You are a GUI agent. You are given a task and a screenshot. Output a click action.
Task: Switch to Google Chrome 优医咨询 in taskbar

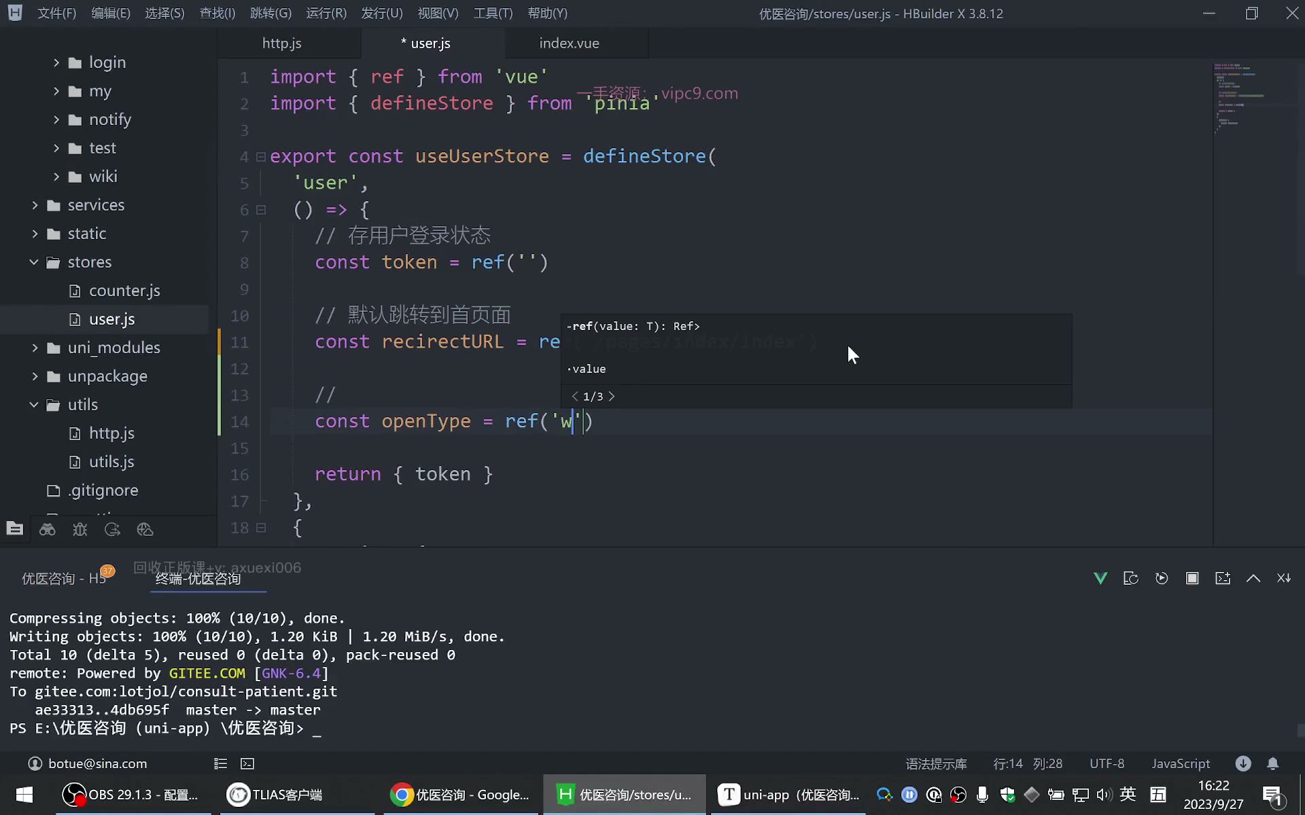[x=461, y=795]
